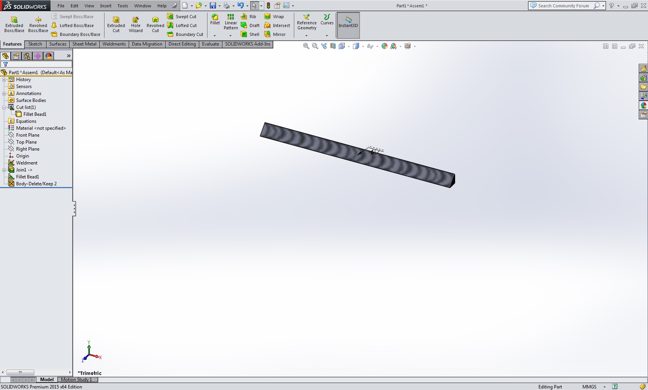The width and height of the screenshot is (648, 390).
Task: Click the Fillet feature icon
Action: (215, 20)
